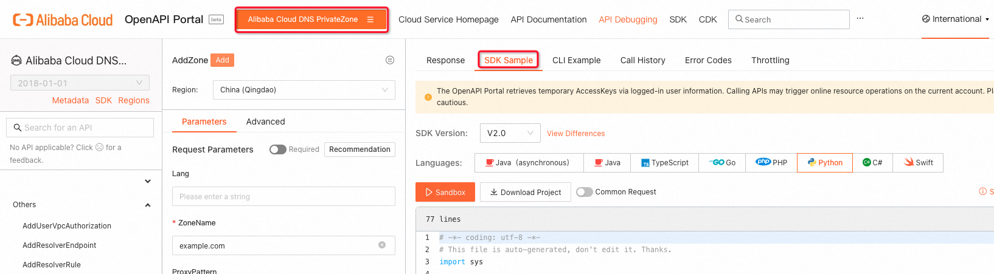Open the SDK Version V2.0 dropdown
This screenshot has width=994, height=274.
(x=510, y=133)
